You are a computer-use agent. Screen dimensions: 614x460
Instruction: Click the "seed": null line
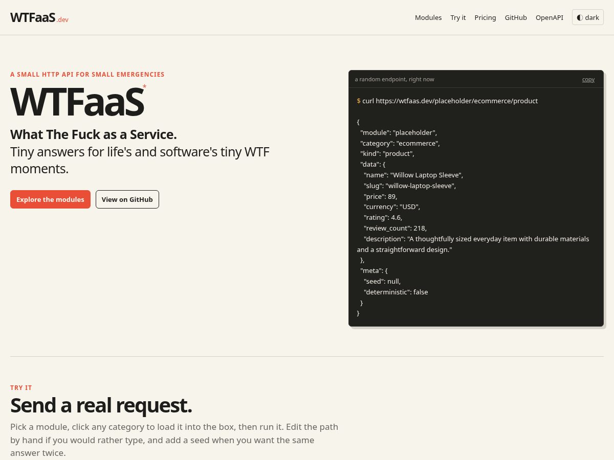(x=382, y=281)
